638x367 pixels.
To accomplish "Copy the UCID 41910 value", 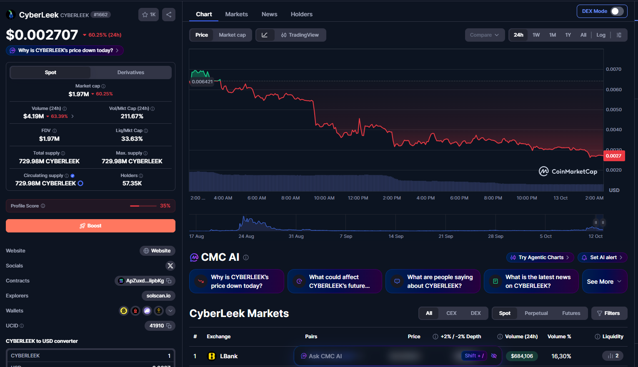I will pyautogui.click(x=169, y=326).
